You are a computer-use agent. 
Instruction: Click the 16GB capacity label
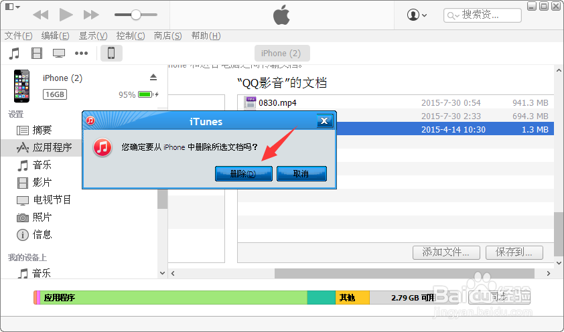click(55, 94)
